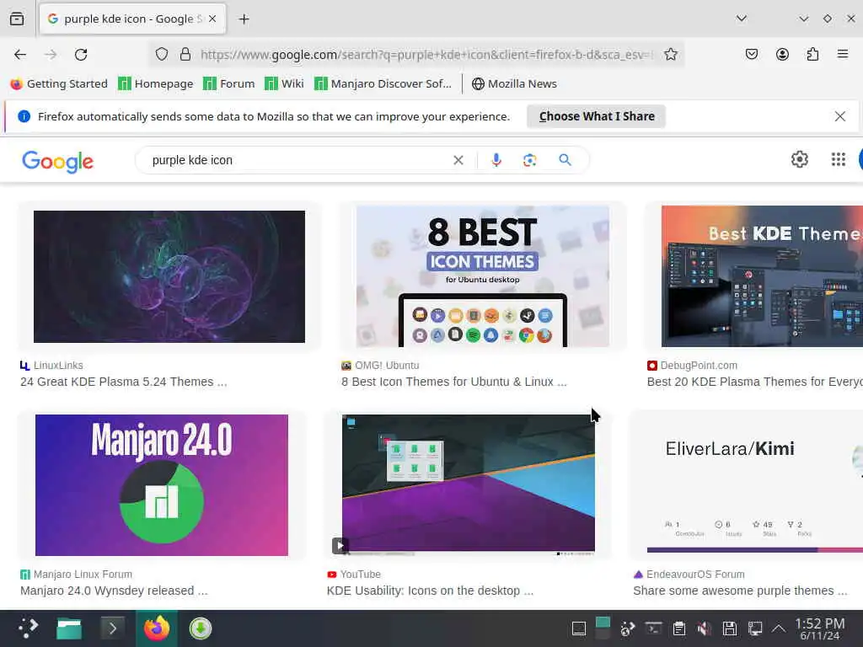Open the Getting Started bookmark
The width and height of the screenshot is (863, 647).
click(x=59, y=83)
